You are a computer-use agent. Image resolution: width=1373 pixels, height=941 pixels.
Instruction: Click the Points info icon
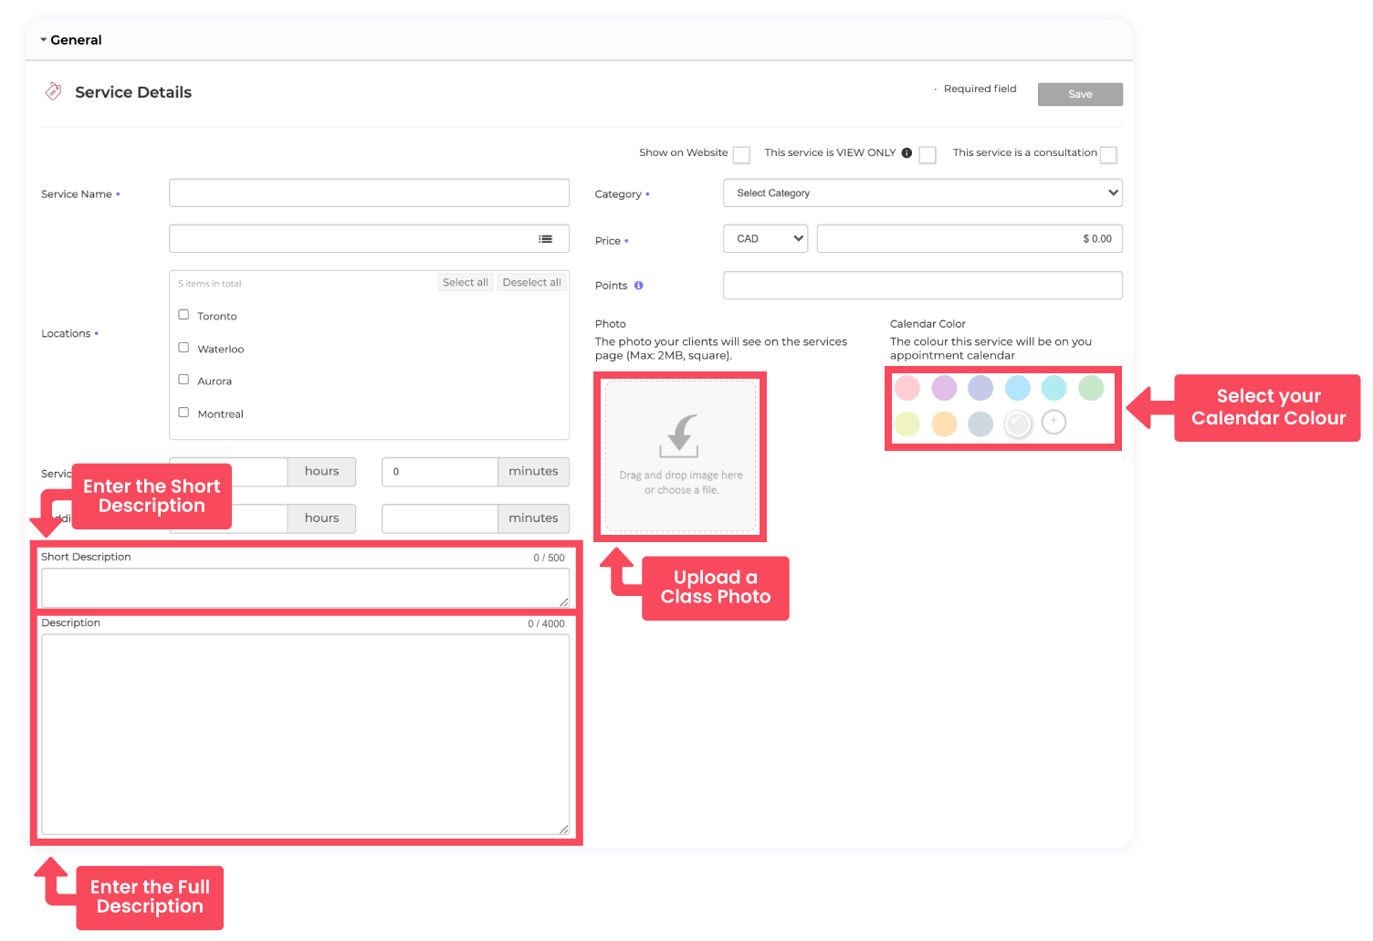(x=638, y=286)
